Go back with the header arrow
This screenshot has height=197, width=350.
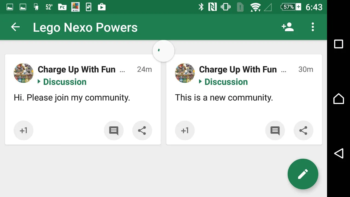(x=15, y=27)
